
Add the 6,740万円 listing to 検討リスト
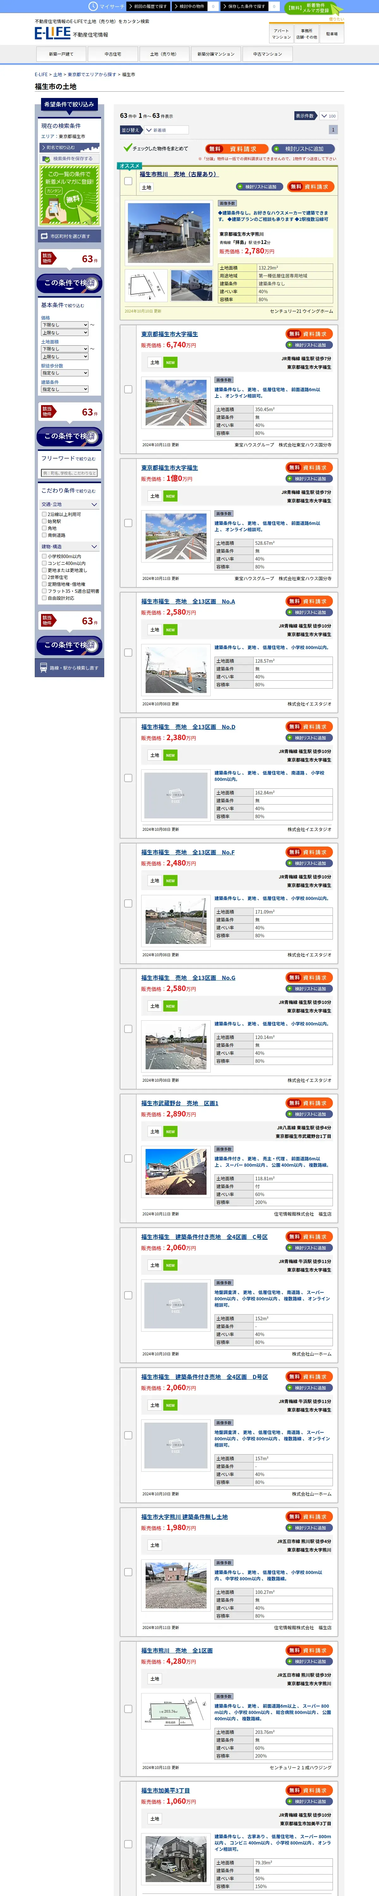click(309, 344)
